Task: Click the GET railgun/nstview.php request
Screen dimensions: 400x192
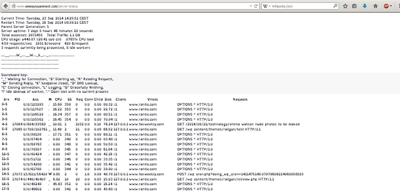Action: (225, 179)
